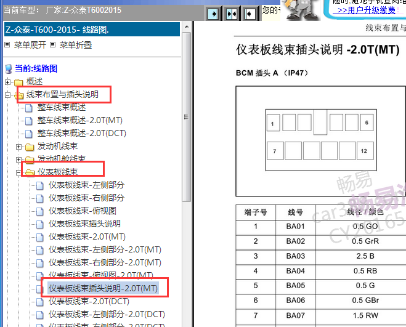Open 仪表板线束插头说明 document
The width and height of the screenshot is (406, 327).
[84, 224]
